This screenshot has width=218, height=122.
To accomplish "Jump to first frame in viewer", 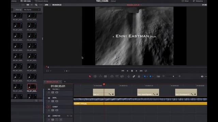I will click(x=123, y=71).
